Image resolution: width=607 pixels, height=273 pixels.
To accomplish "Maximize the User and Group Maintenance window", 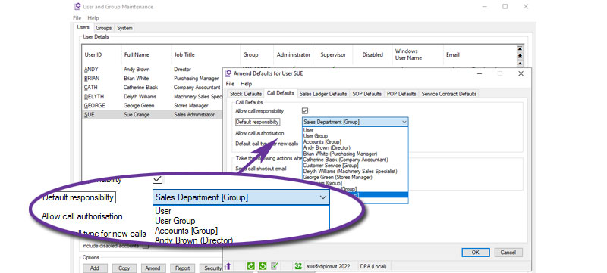I will (x=505, y=7).
